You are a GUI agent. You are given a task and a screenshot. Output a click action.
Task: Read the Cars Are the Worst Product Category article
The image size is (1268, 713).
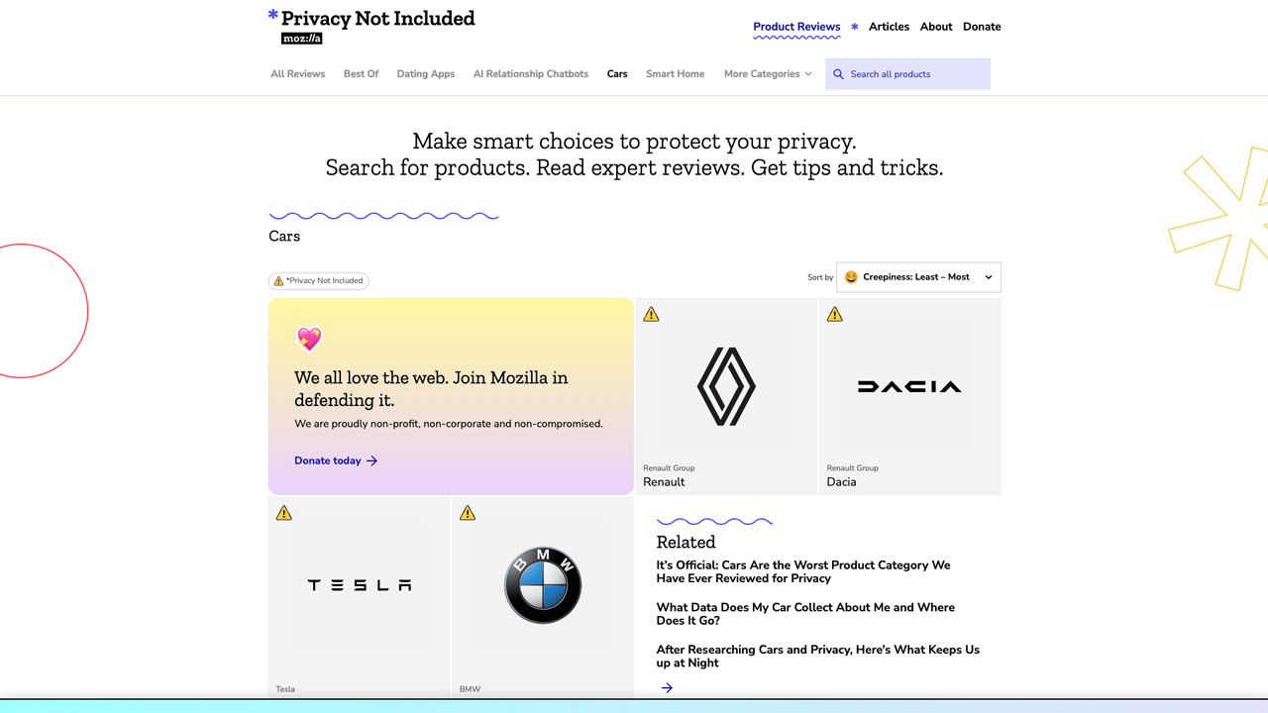pos(803,571)
